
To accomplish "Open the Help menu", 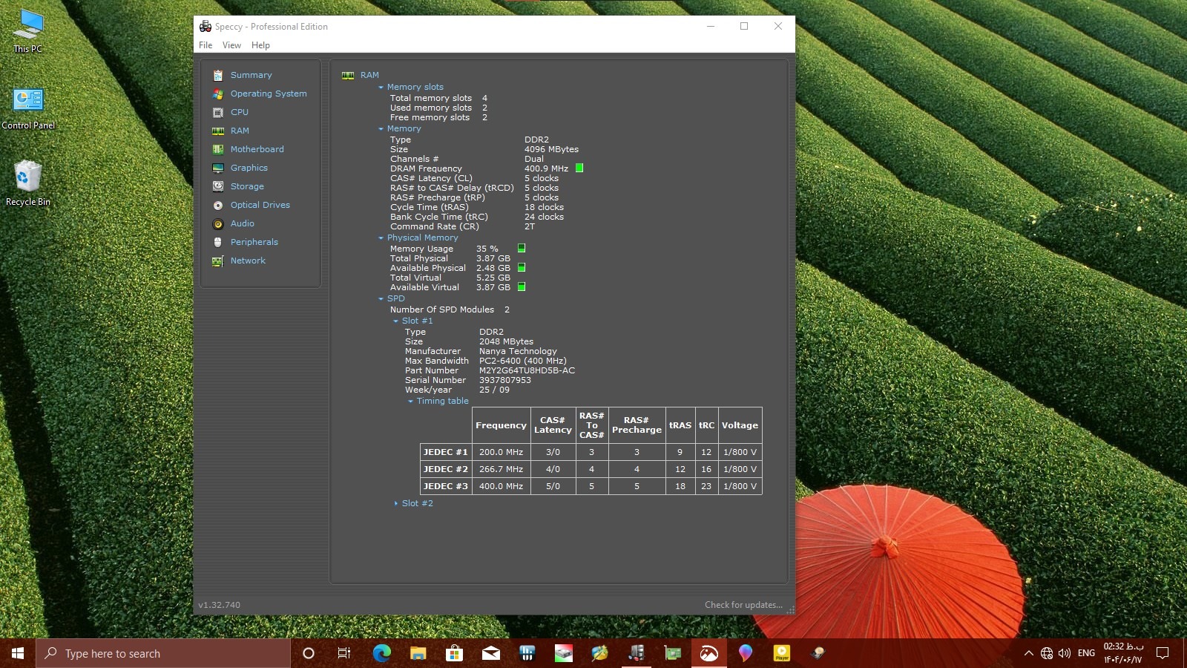I will [x=260, y=45].
